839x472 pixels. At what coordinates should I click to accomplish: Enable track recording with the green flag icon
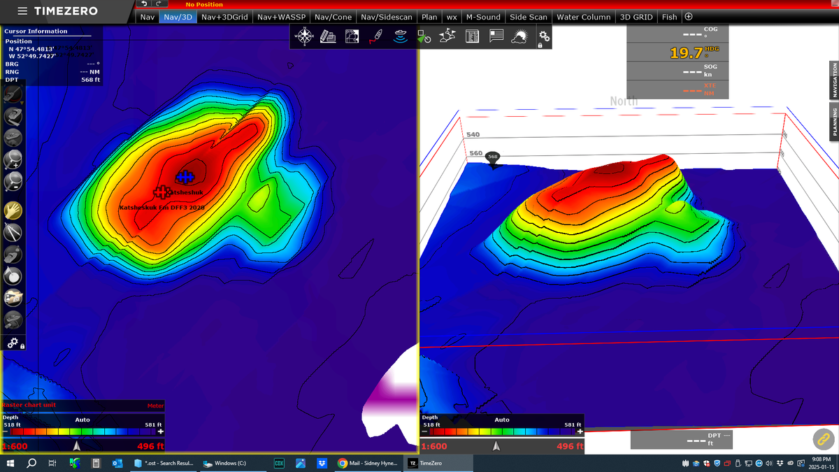click(424, 35)
